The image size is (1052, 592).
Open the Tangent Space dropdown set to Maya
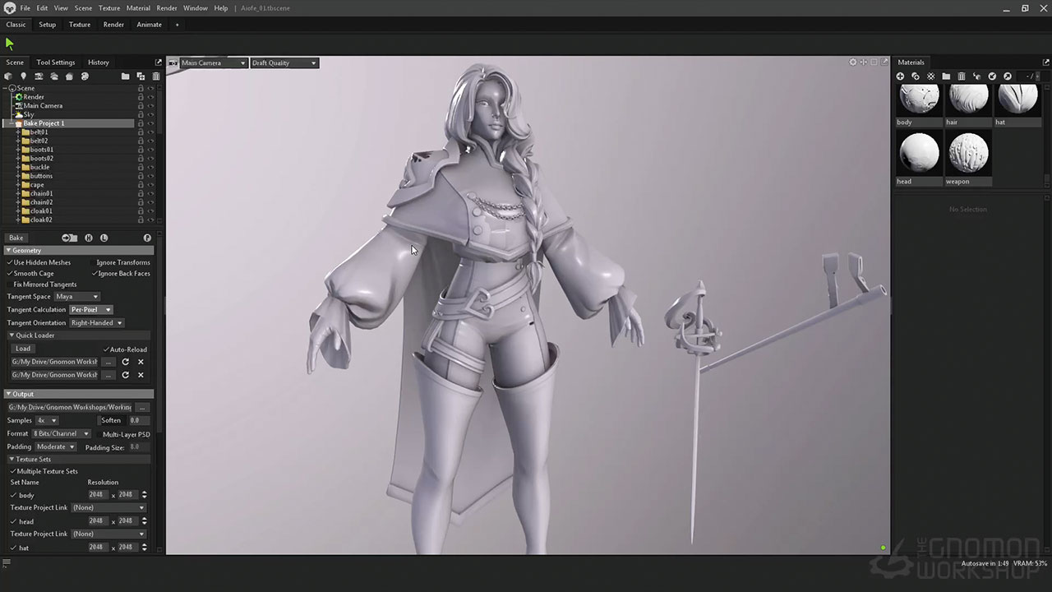[x=76, y=297]
